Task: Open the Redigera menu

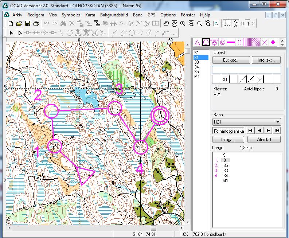Action: tap(36, 15)
